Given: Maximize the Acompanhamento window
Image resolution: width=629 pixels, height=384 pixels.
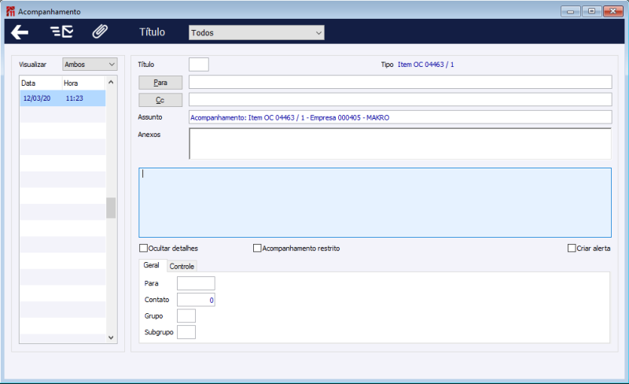Looking at the screenshot, I should pos(591,11).
